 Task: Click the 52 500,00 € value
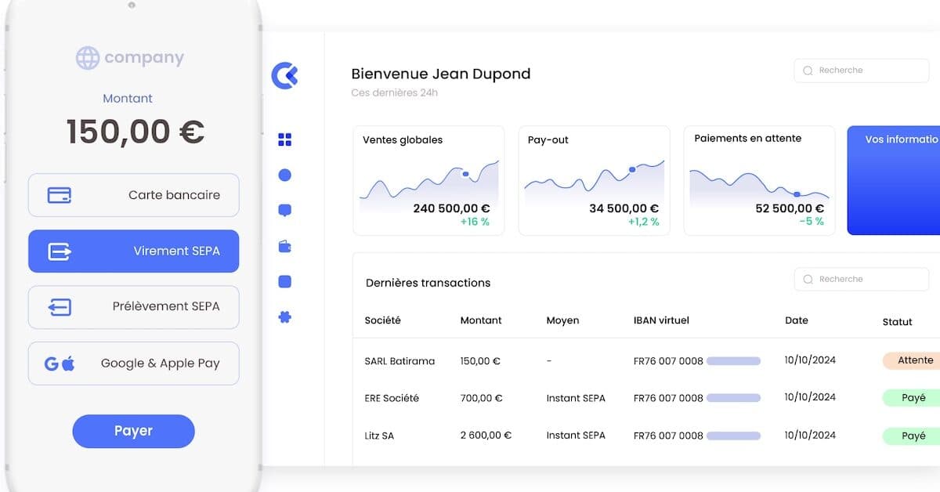[790, 208]
